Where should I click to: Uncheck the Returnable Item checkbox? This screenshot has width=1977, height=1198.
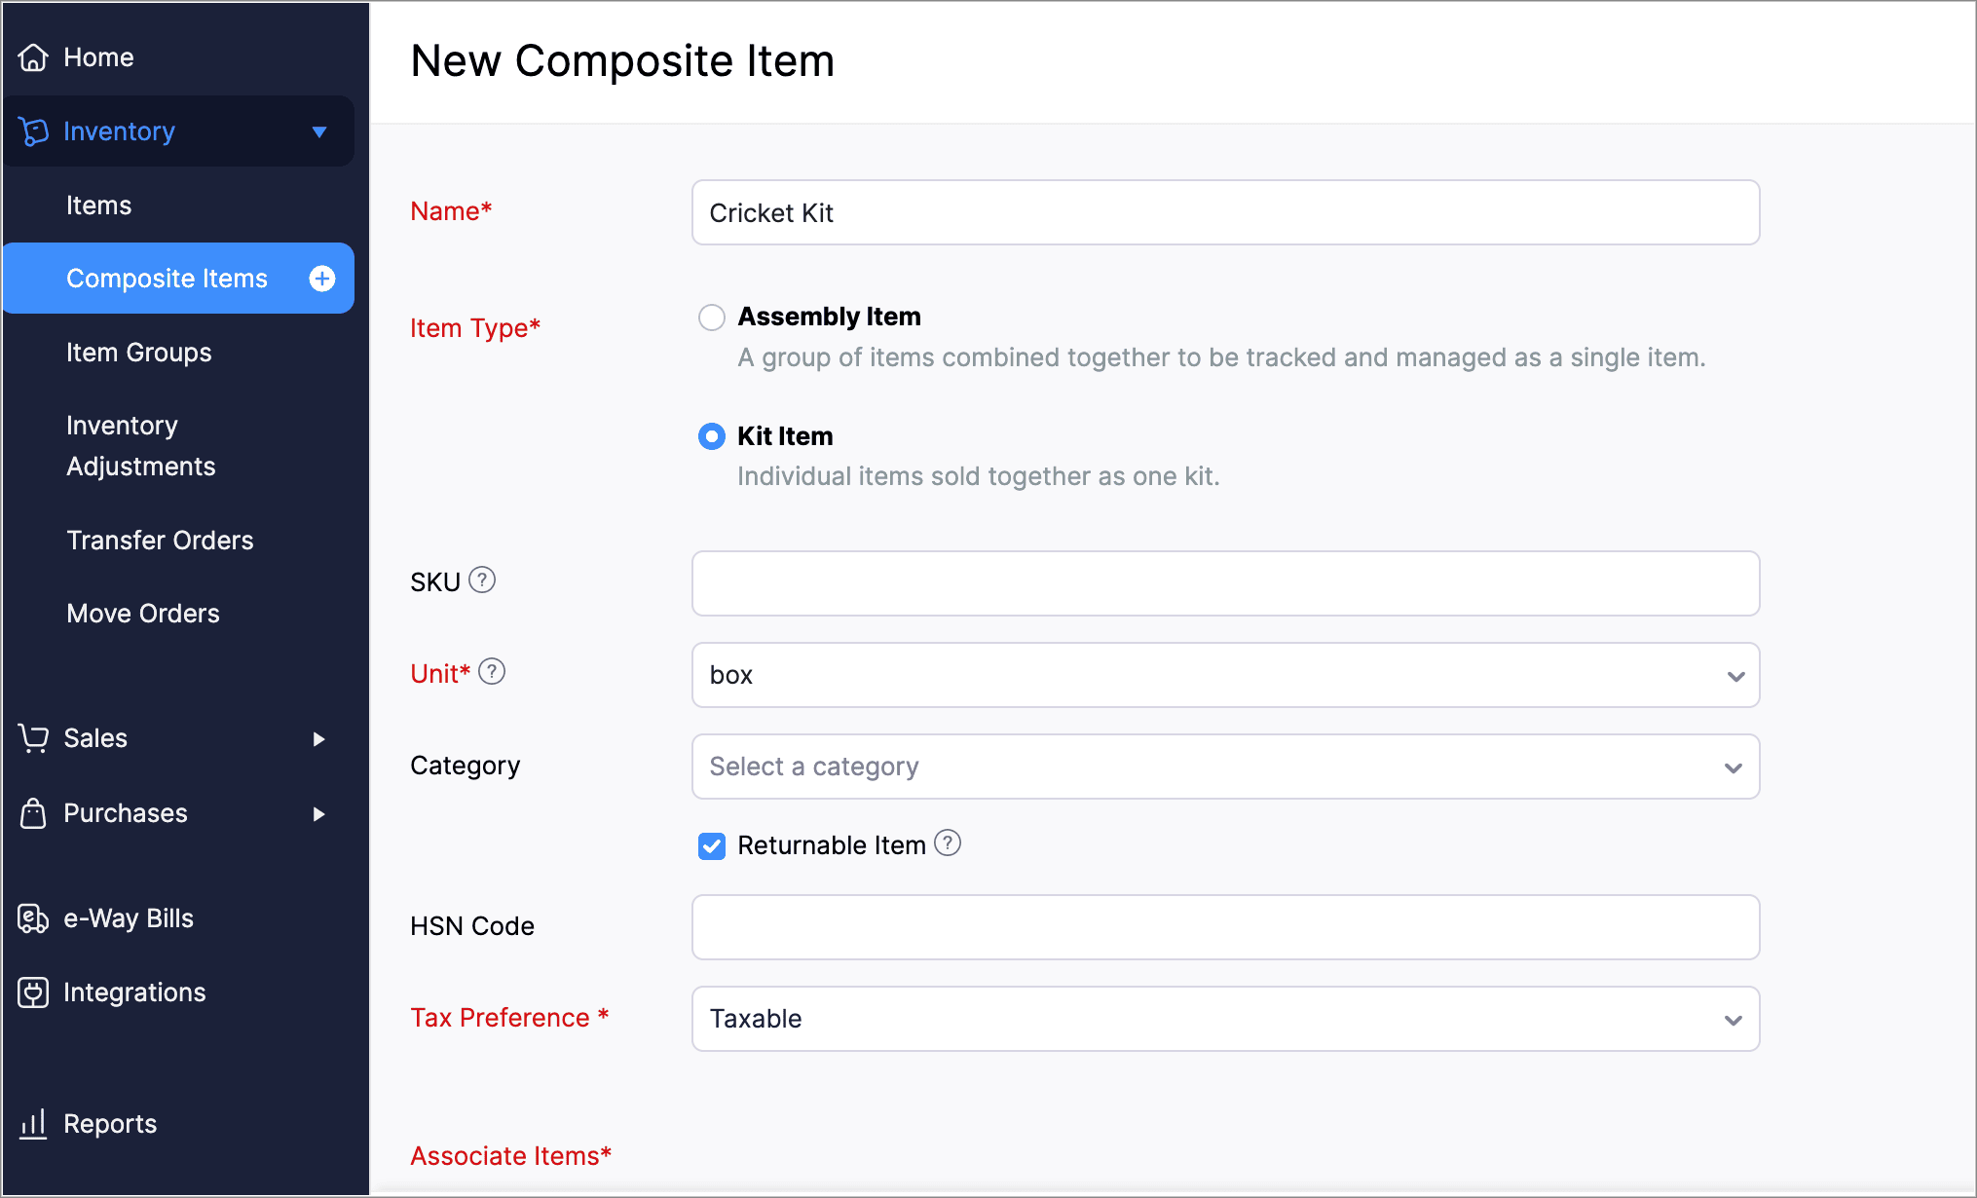[712, 845]
